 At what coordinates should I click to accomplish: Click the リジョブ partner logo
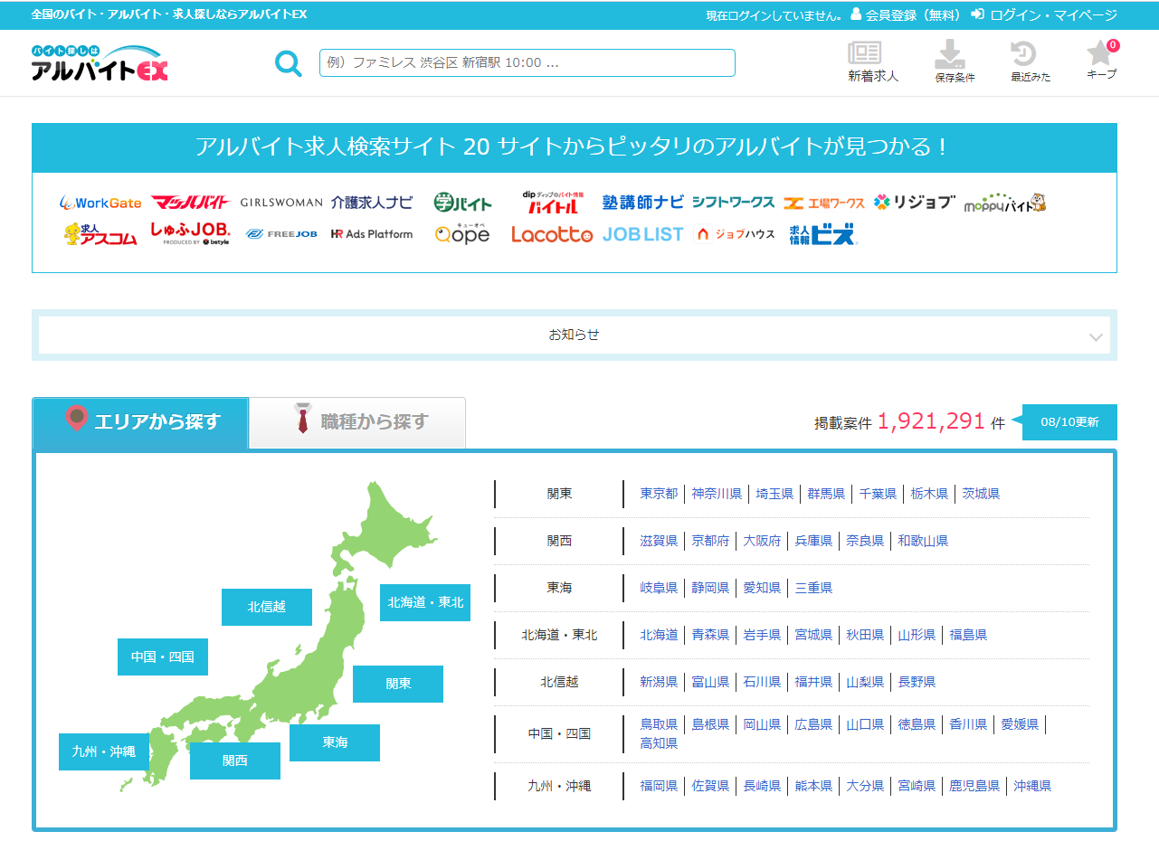(x=915, y=203)
